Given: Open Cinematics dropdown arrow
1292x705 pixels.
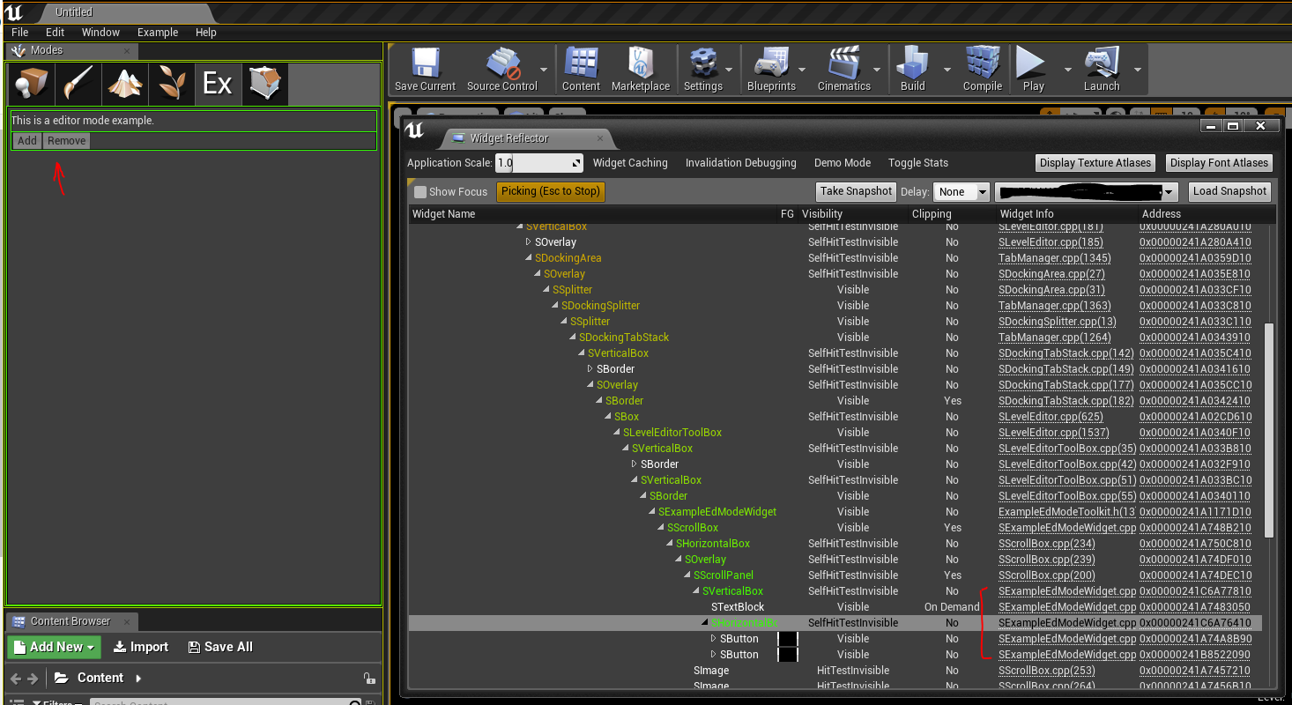Looking at the screenshot, I should tap(876, 70).
